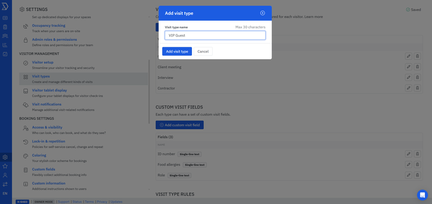Viewport: 432px width, 204px height.
Task: Open Coloring settings
Action: pyautogui.click(x=39, y=156)
